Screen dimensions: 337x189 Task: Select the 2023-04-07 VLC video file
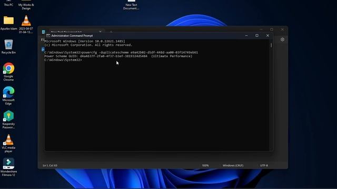tap(26, 25)
